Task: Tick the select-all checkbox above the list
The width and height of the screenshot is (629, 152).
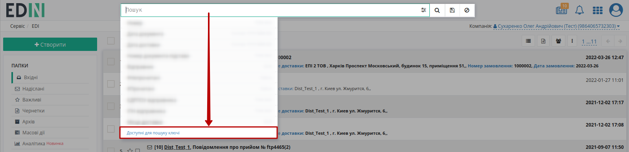Action: 111,41
